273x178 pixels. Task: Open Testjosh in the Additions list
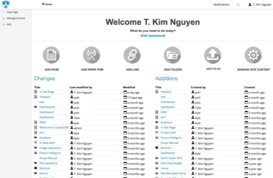[x=166, y=92]
